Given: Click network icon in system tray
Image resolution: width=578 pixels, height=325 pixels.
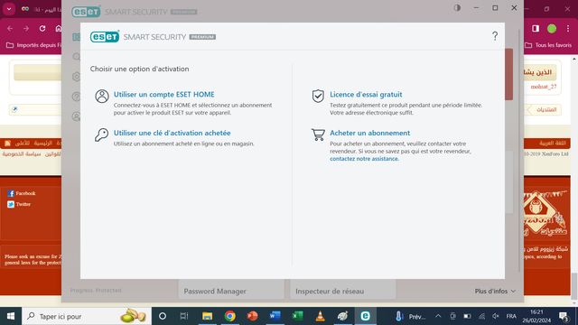Looking at the screenshot, I should pyautogui.click(x=481, y=316).
